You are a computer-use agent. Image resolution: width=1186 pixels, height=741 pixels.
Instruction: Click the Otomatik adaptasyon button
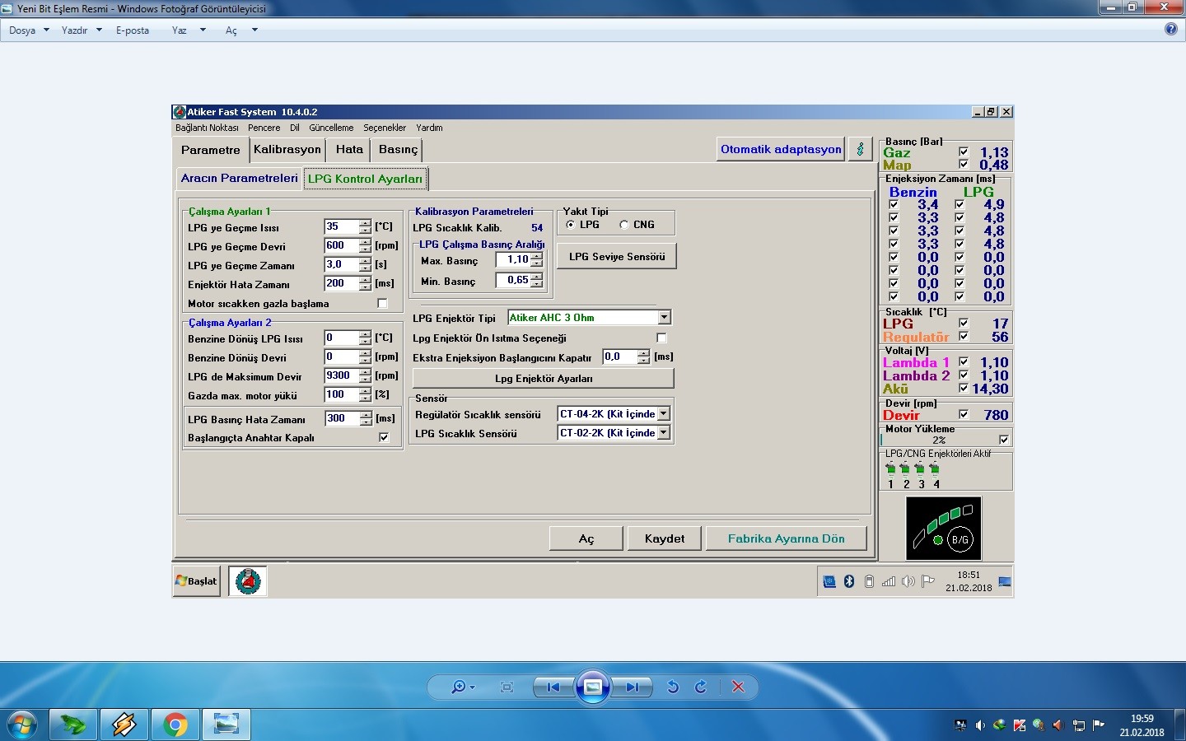781,149
